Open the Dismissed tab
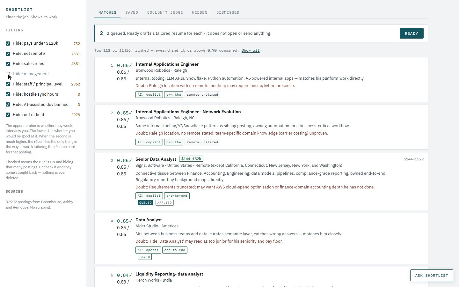Screen dimensions: 459x287 coord(228,12)
